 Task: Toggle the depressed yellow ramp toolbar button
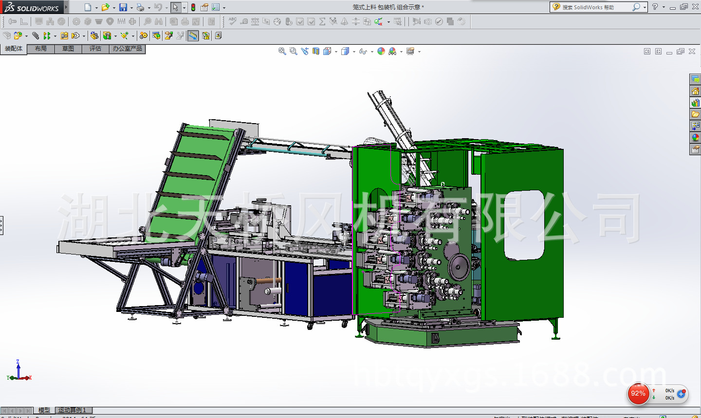[193, 36]
